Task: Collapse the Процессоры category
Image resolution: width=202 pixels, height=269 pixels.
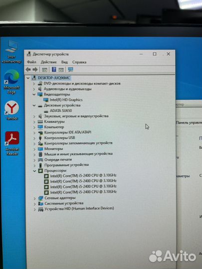Action: [x=34, y=171]
